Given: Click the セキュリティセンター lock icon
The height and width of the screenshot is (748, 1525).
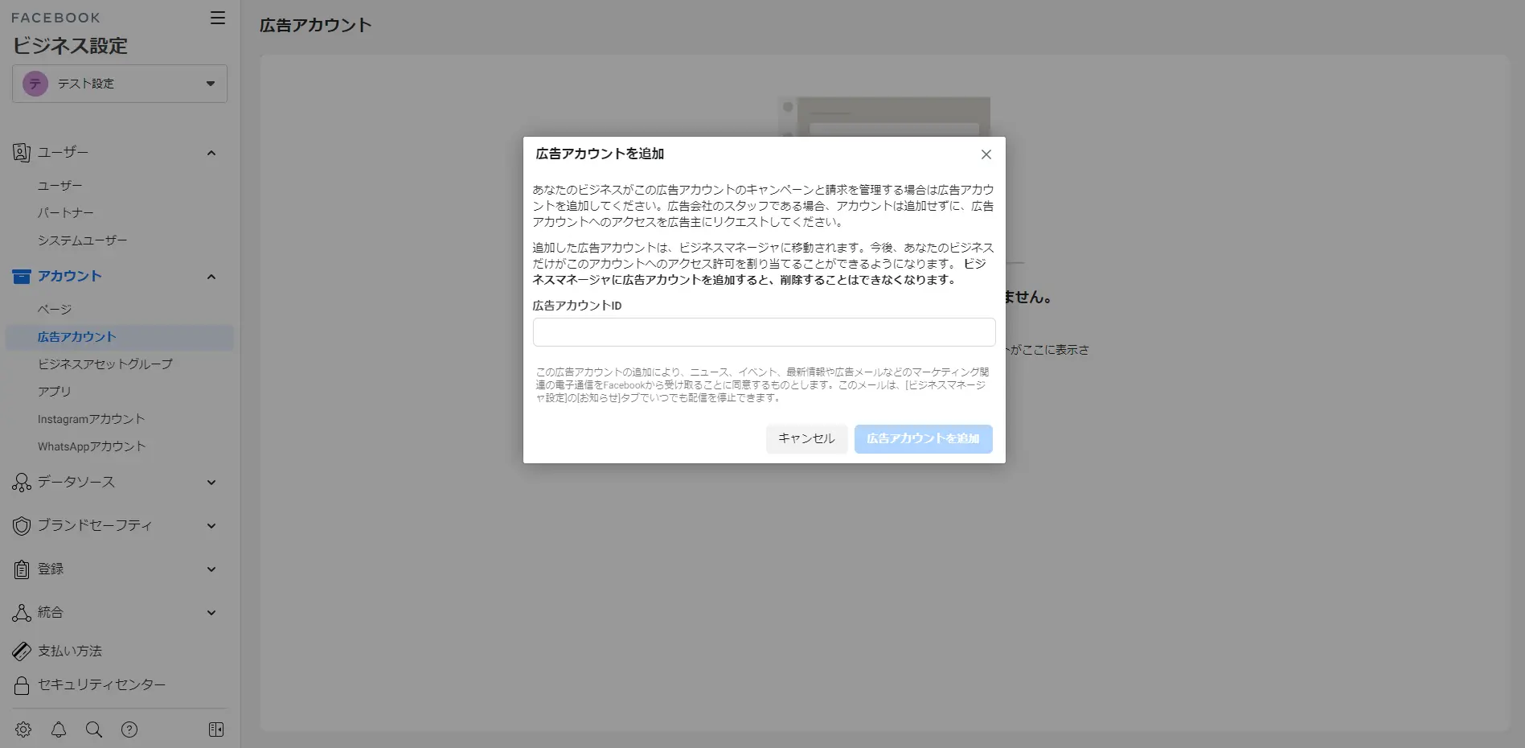Looking at the screenshot, I should pyautogui.click(x=22, y=685).
